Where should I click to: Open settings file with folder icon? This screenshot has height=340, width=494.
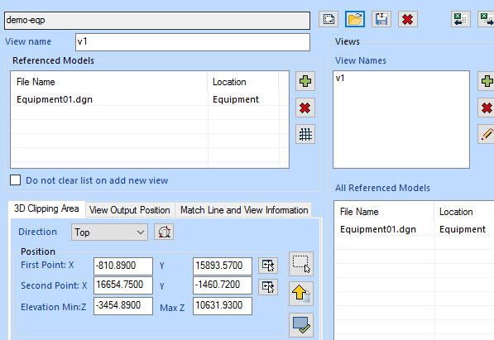(x=355, y=19)
